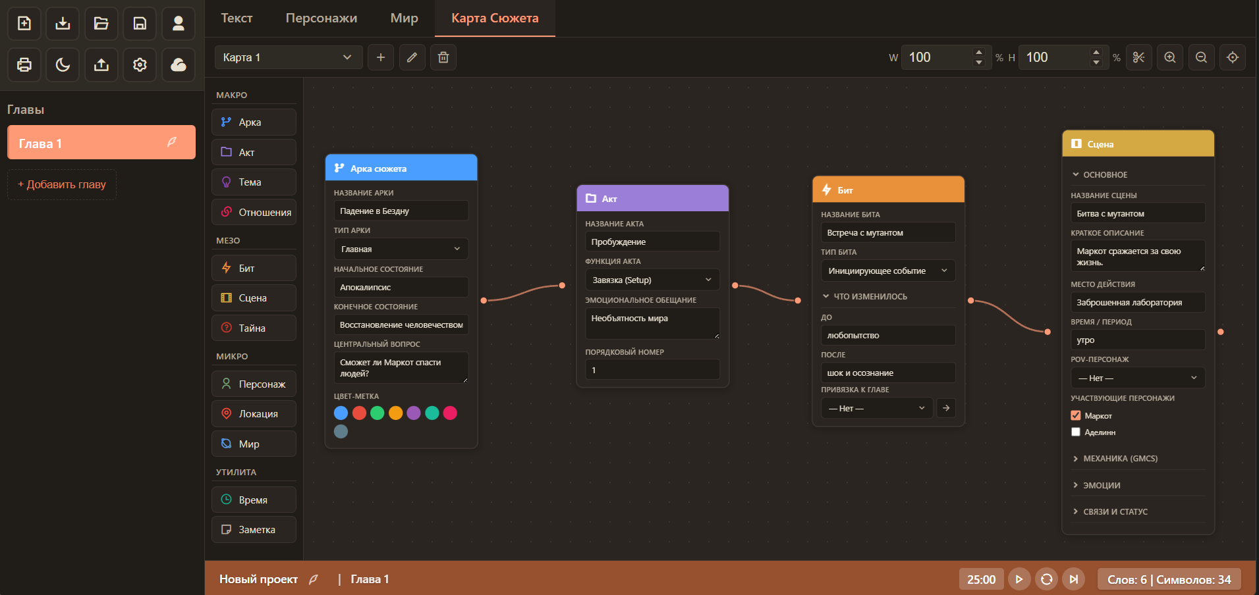Switch to the Персонажи tab
The image size is (1259, 595).
point(322,18)
